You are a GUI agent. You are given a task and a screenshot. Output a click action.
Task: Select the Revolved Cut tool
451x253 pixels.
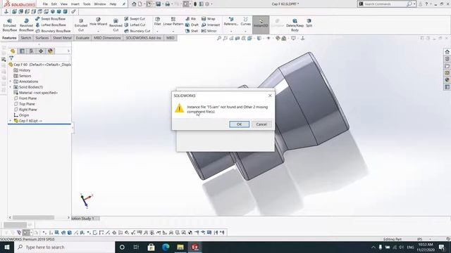coord(116,25)
